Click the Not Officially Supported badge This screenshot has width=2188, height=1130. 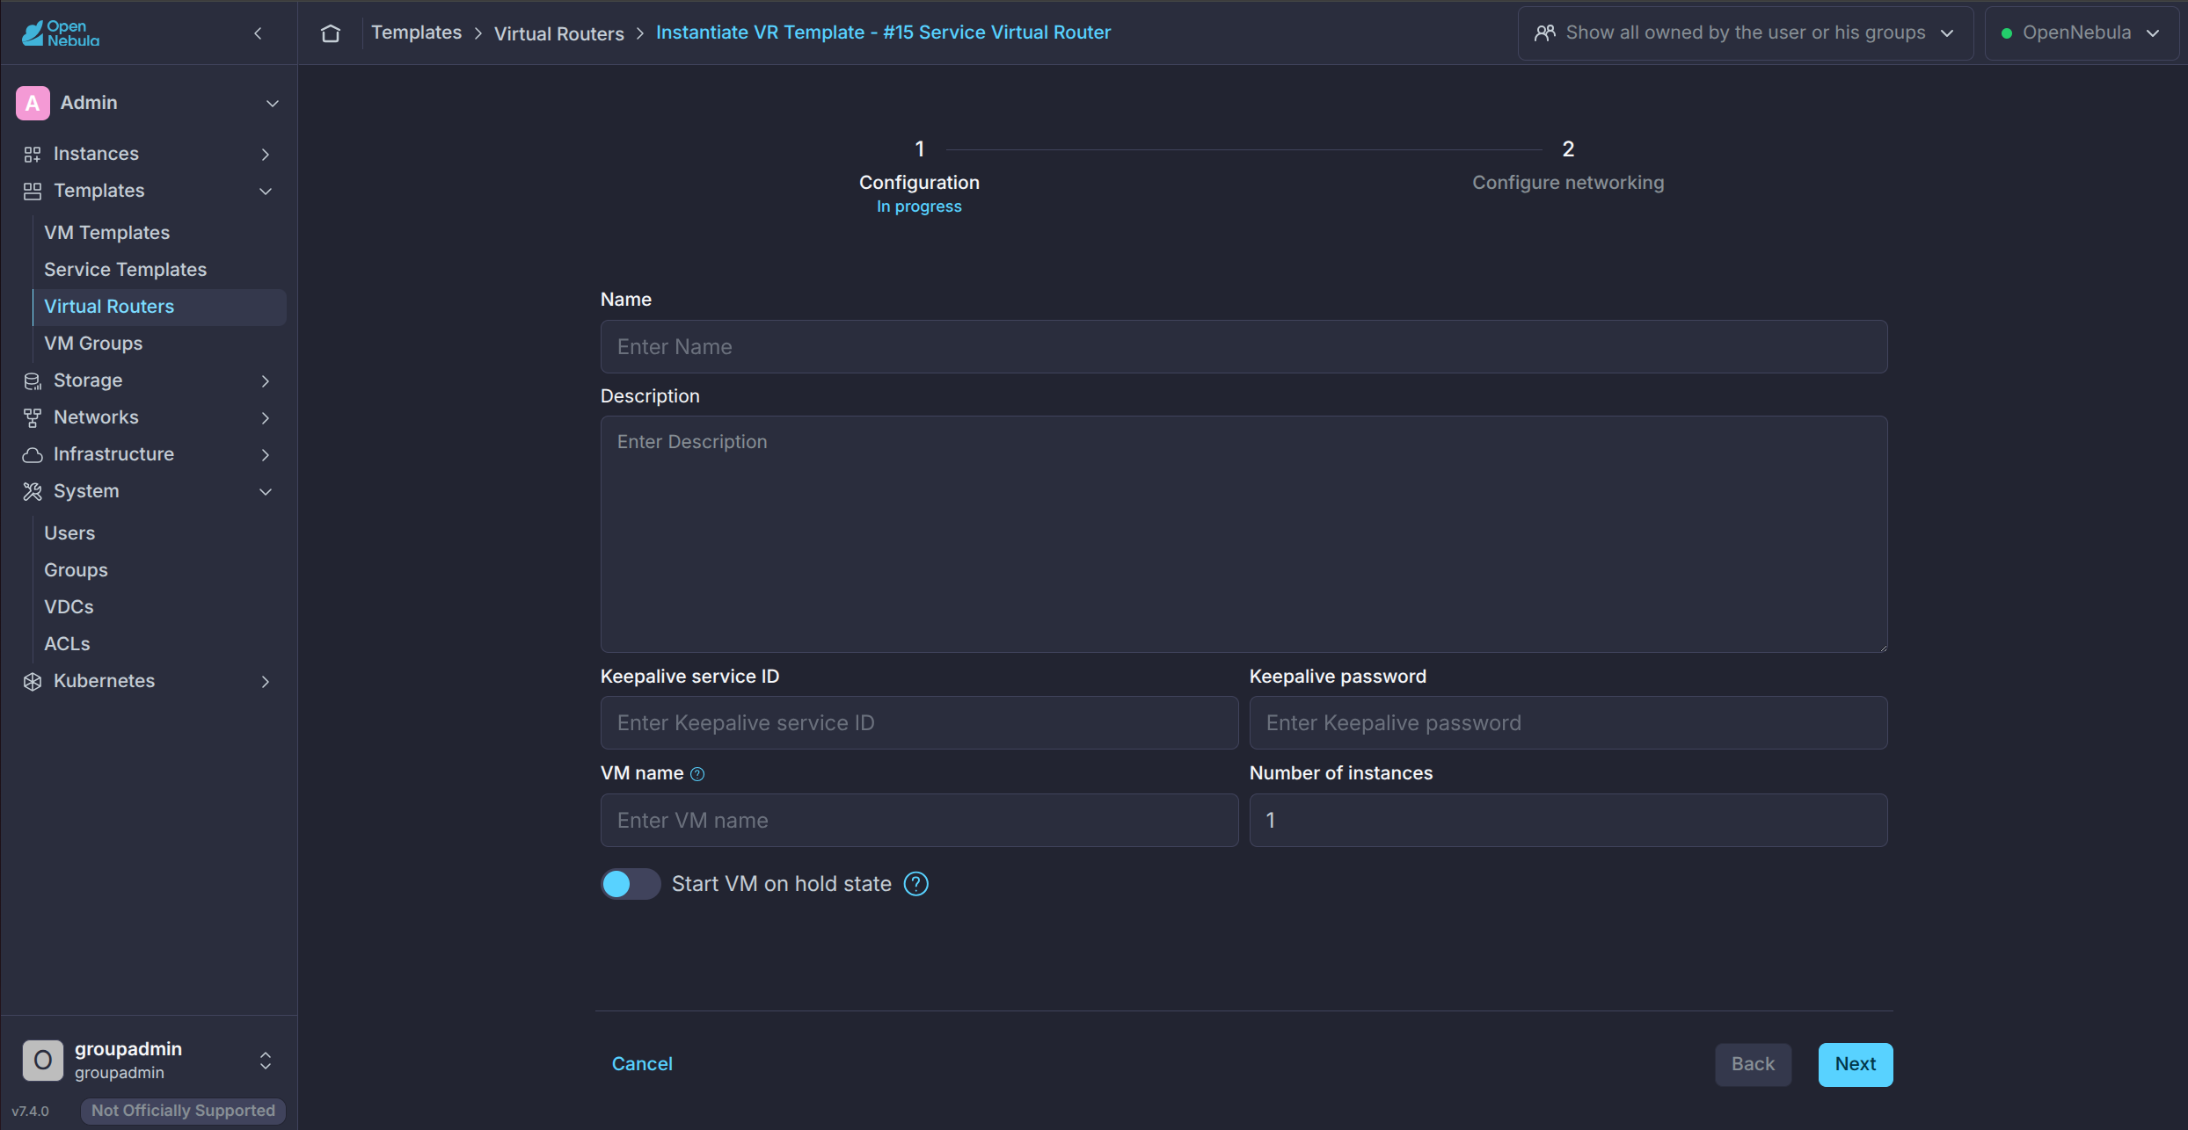click(x=183, y=1111)
